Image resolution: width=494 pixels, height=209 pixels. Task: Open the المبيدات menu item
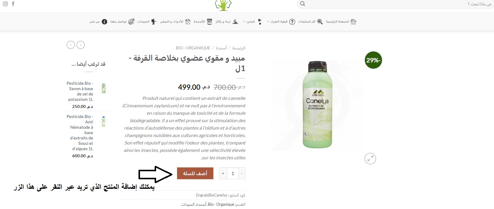tap(147, 22)
